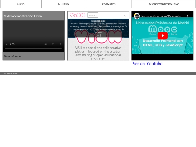Click the 'Dron pilotado' caption
The width and height of the screenshot is (196, 147).
pyautogui.click(x=12, y=56)
